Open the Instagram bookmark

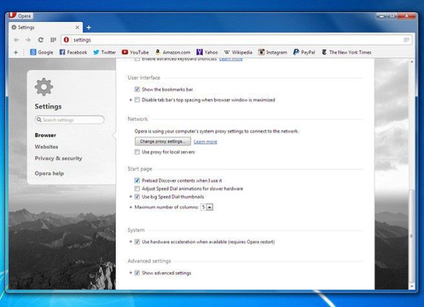pyautogui.click(x=273, y=52)
